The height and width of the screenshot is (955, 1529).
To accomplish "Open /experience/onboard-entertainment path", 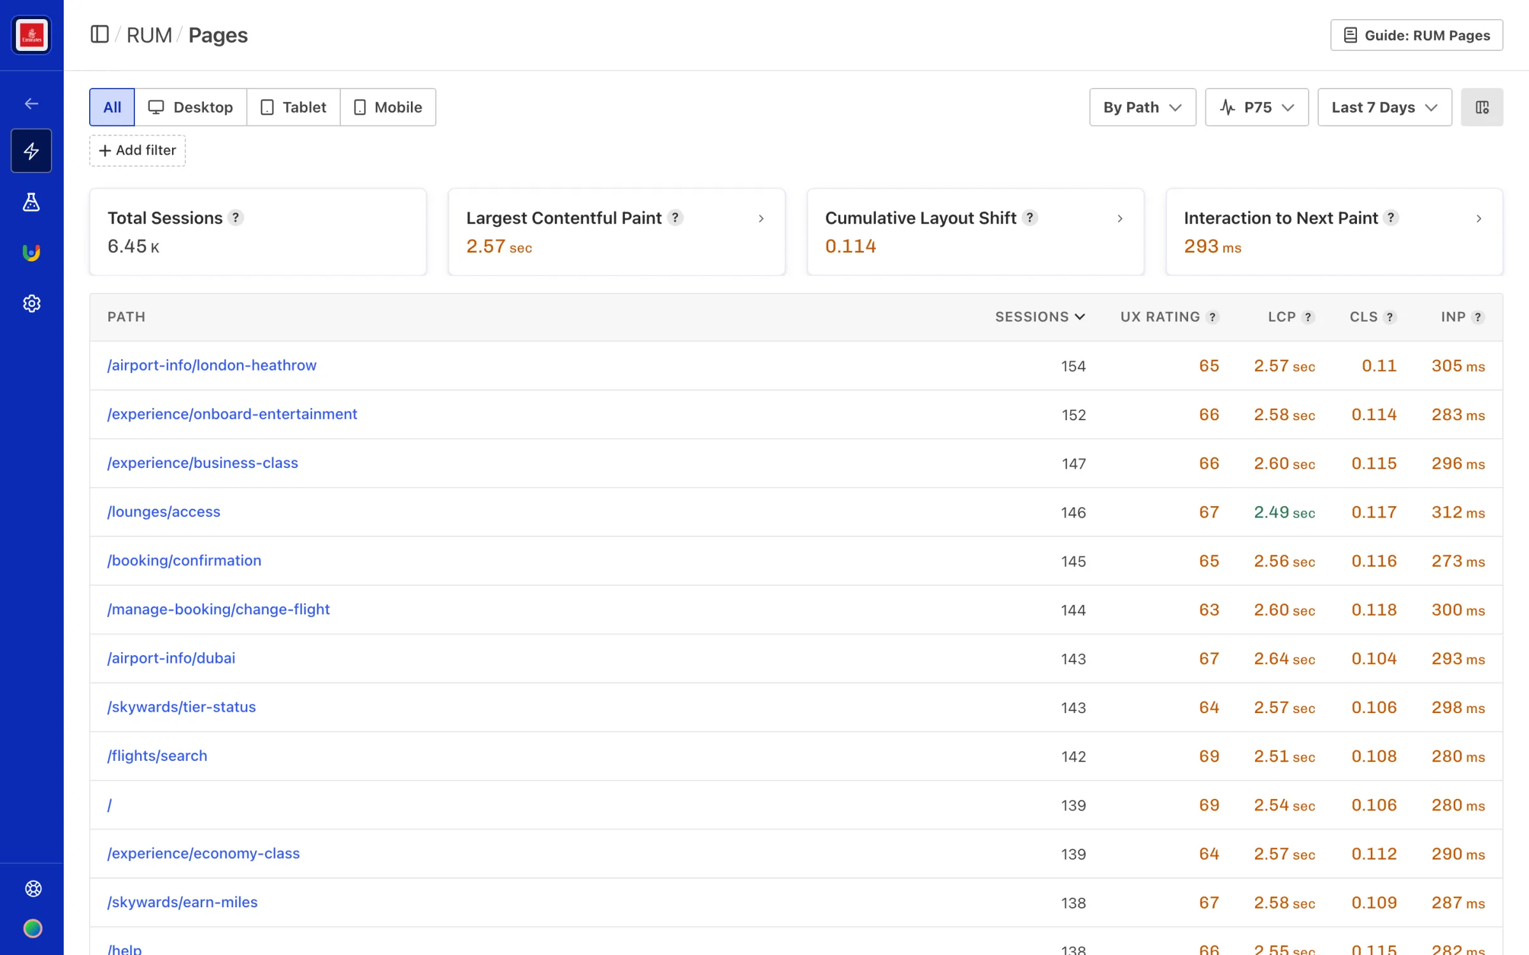I will [232, 414].
